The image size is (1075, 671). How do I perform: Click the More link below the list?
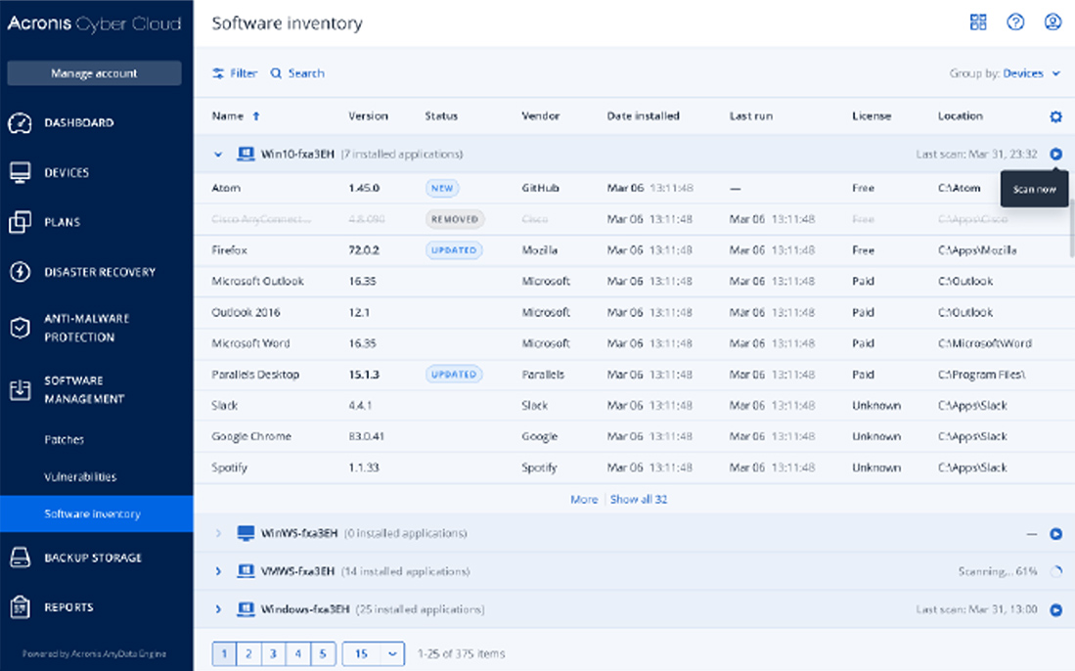(584, 500)
